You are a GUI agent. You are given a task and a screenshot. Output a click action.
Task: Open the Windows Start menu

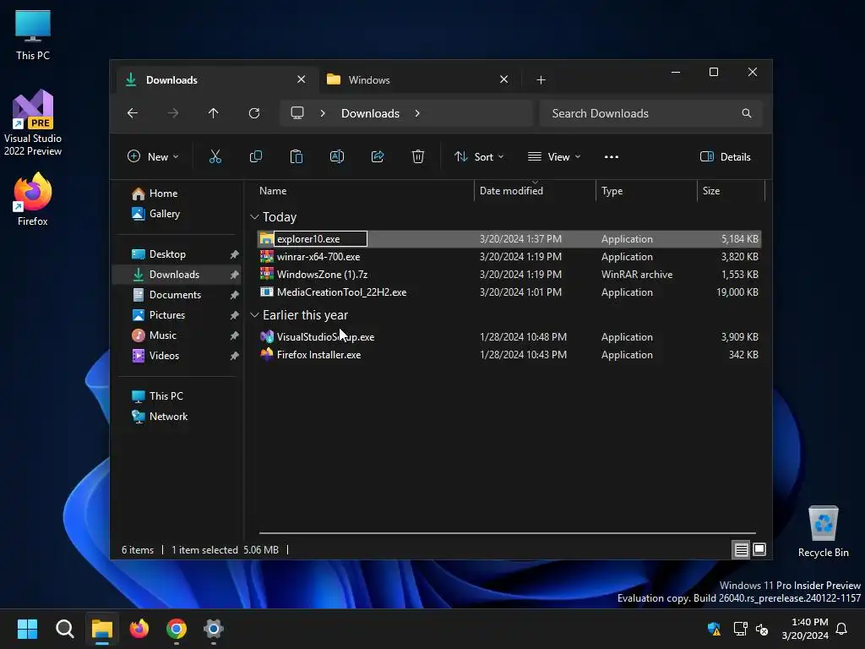point(27,629)
